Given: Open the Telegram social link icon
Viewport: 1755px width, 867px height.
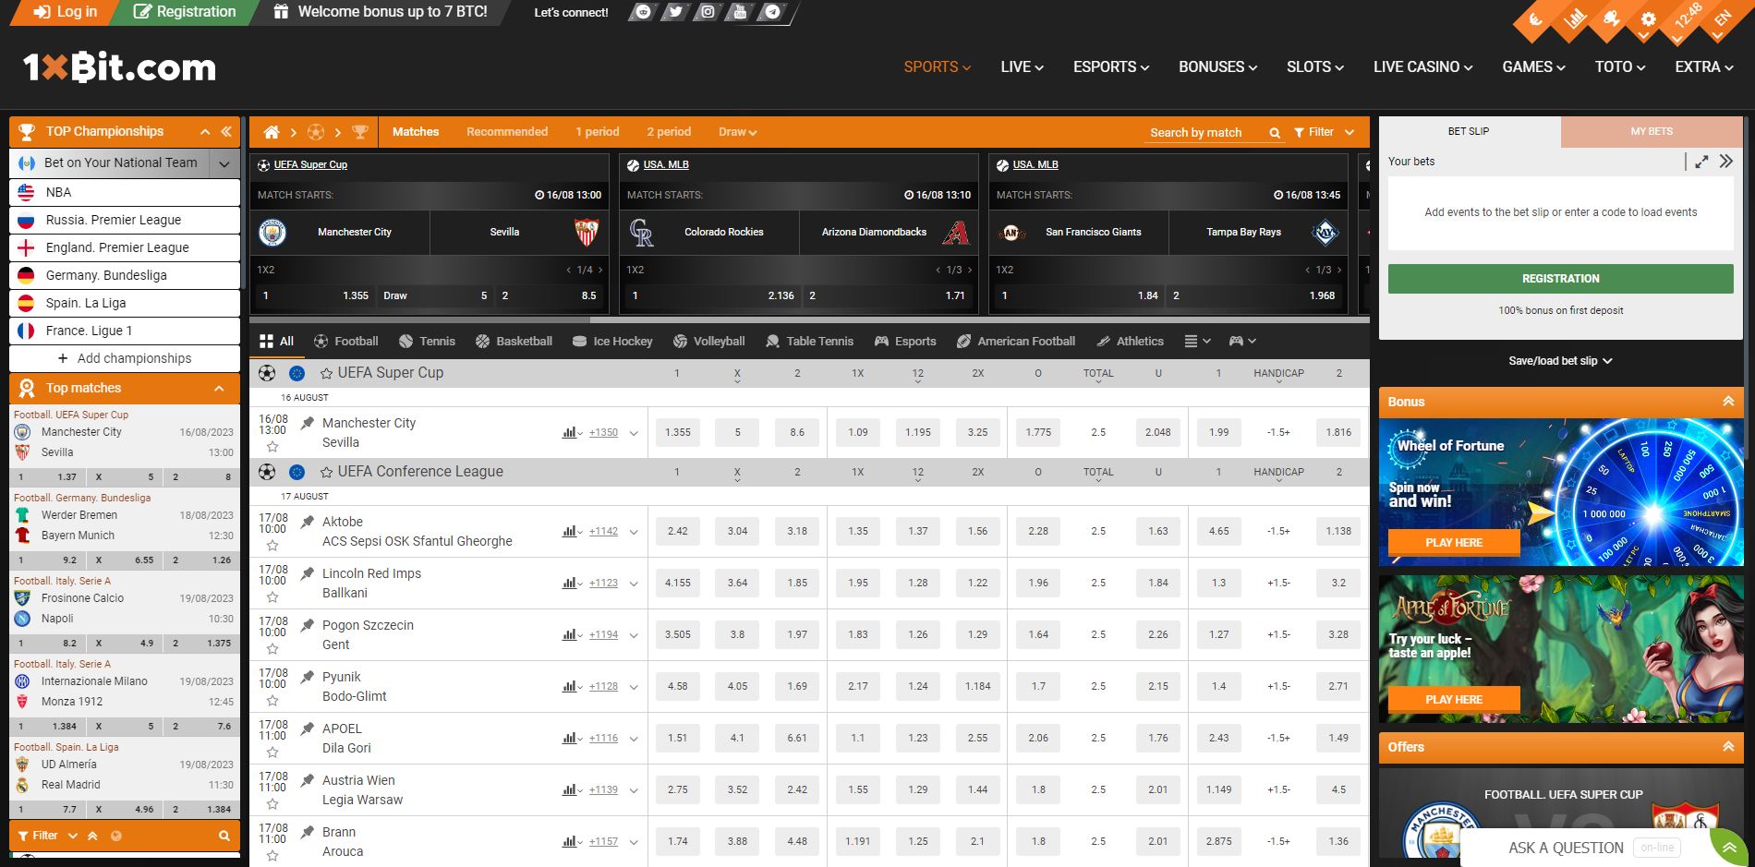Looking at the screenshot, I should pos(772,12).
